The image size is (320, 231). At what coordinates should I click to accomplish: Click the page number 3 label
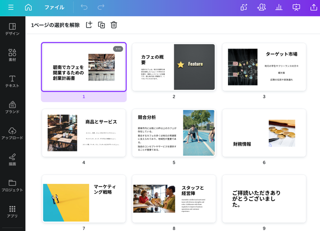pyautogui.click(x=264, y=97)
